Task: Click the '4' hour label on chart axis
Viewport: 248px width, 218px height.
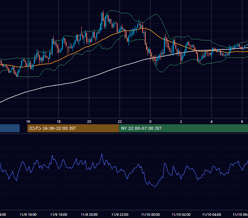Action: (212, 121)
